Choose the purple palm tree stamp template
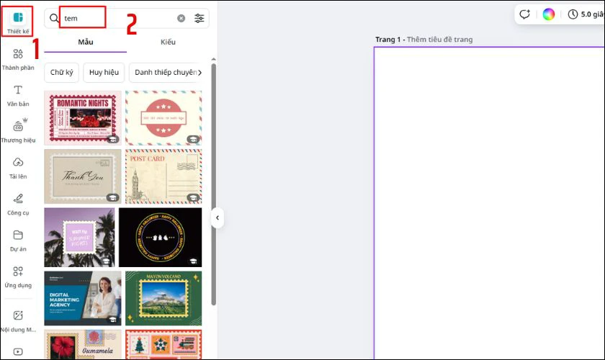 coord(79,238)
